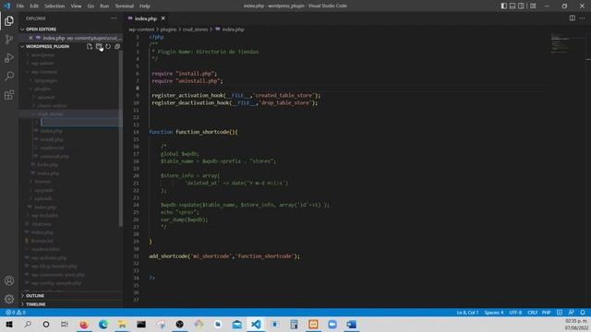
Task: Click Ln 8, Col 1 in status bar
Action: tap(467, 313)
